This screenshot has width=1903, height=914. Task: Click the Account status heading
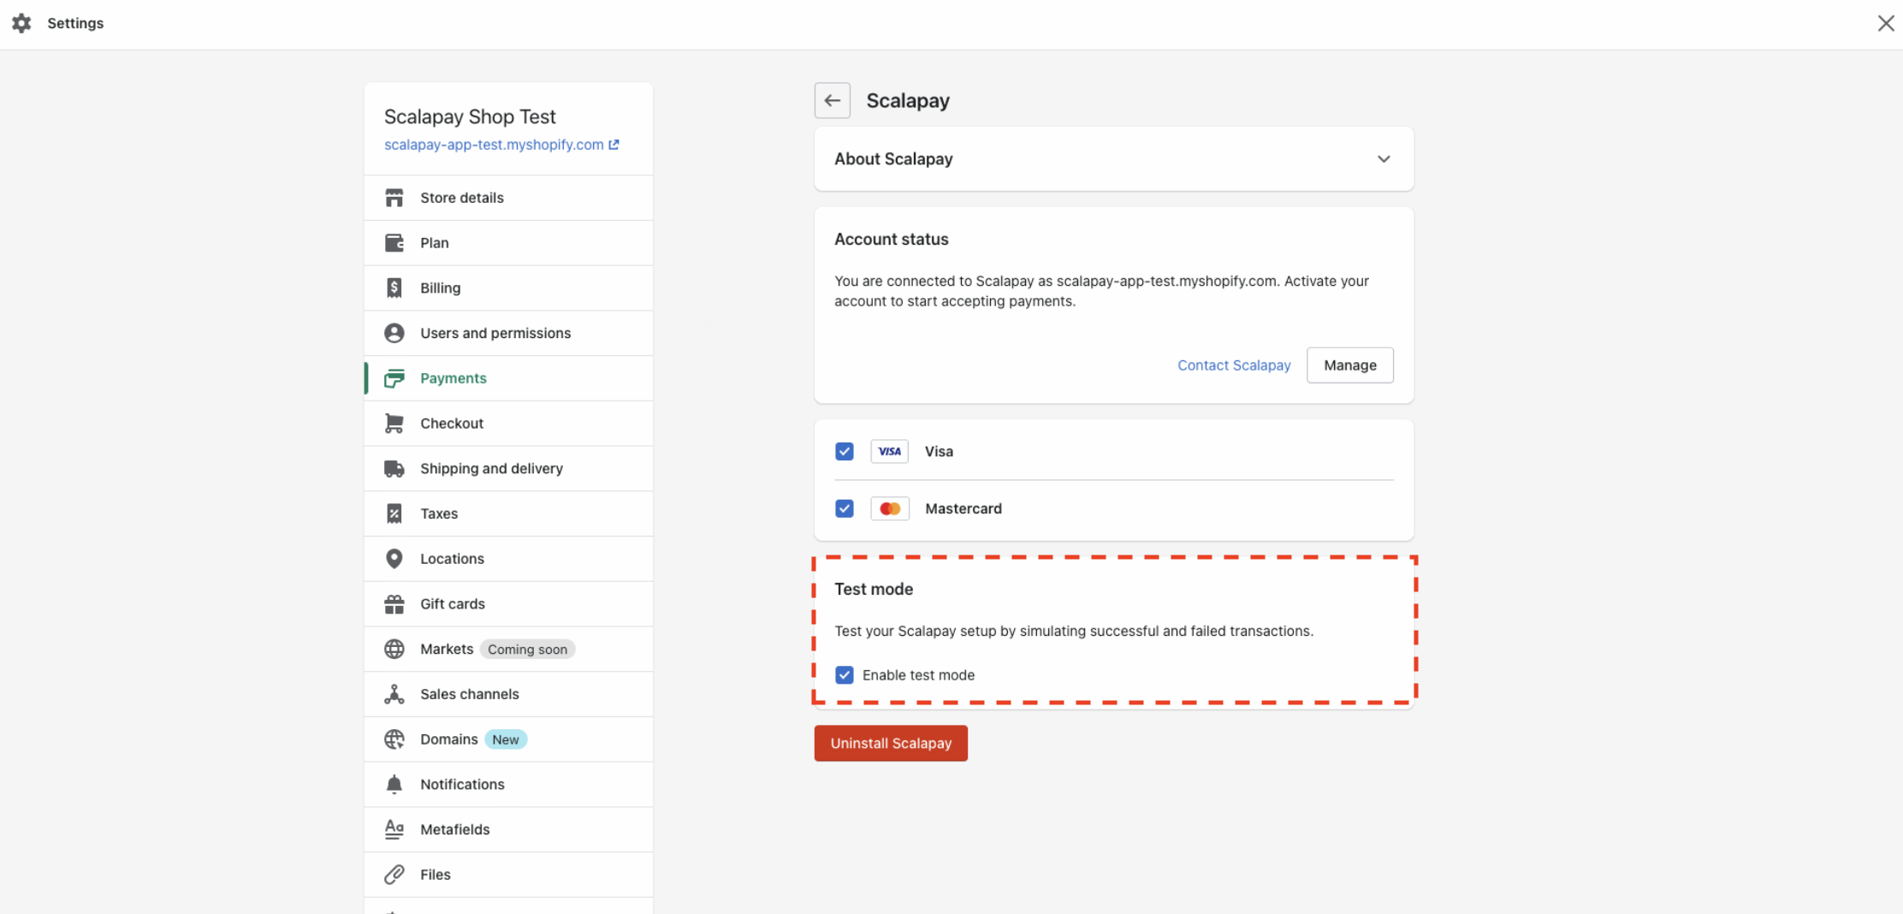tap(892, 240)
